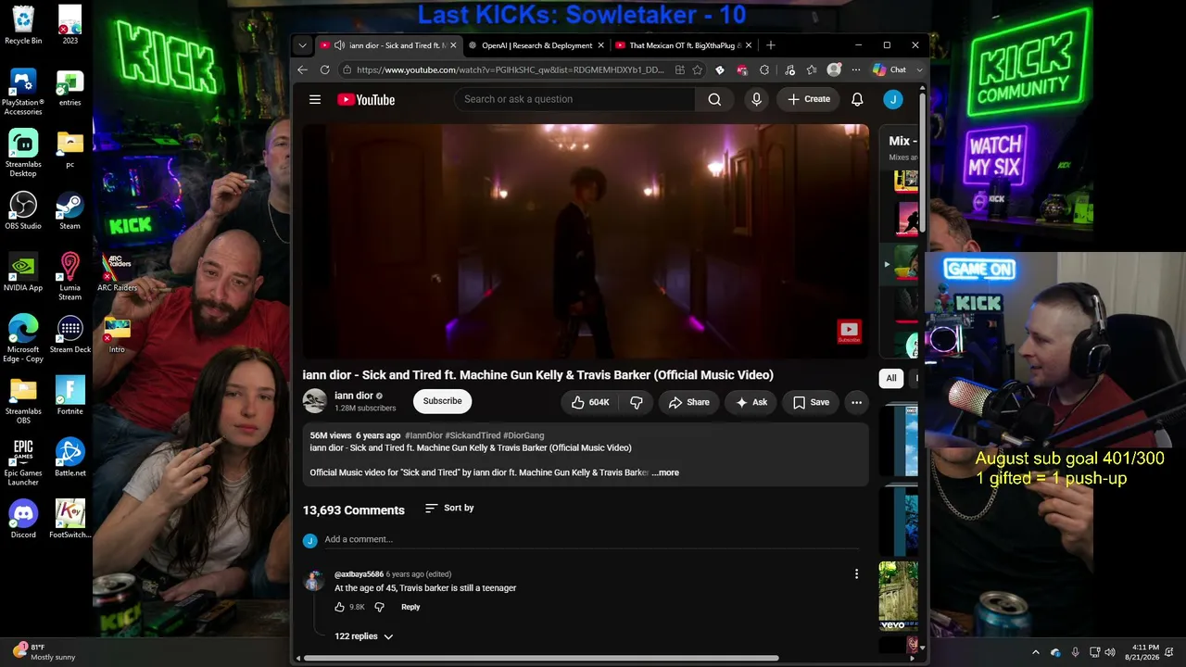The width and height of the screenshot is (1186, 667).
Task: Dislike the Travis Barker teenager comment
Action: pyautogui.click(x=379, y=607)
